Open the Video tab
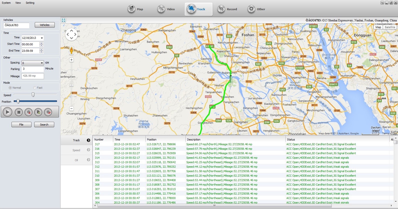This screenshot has width=398, height=209. 166,9
